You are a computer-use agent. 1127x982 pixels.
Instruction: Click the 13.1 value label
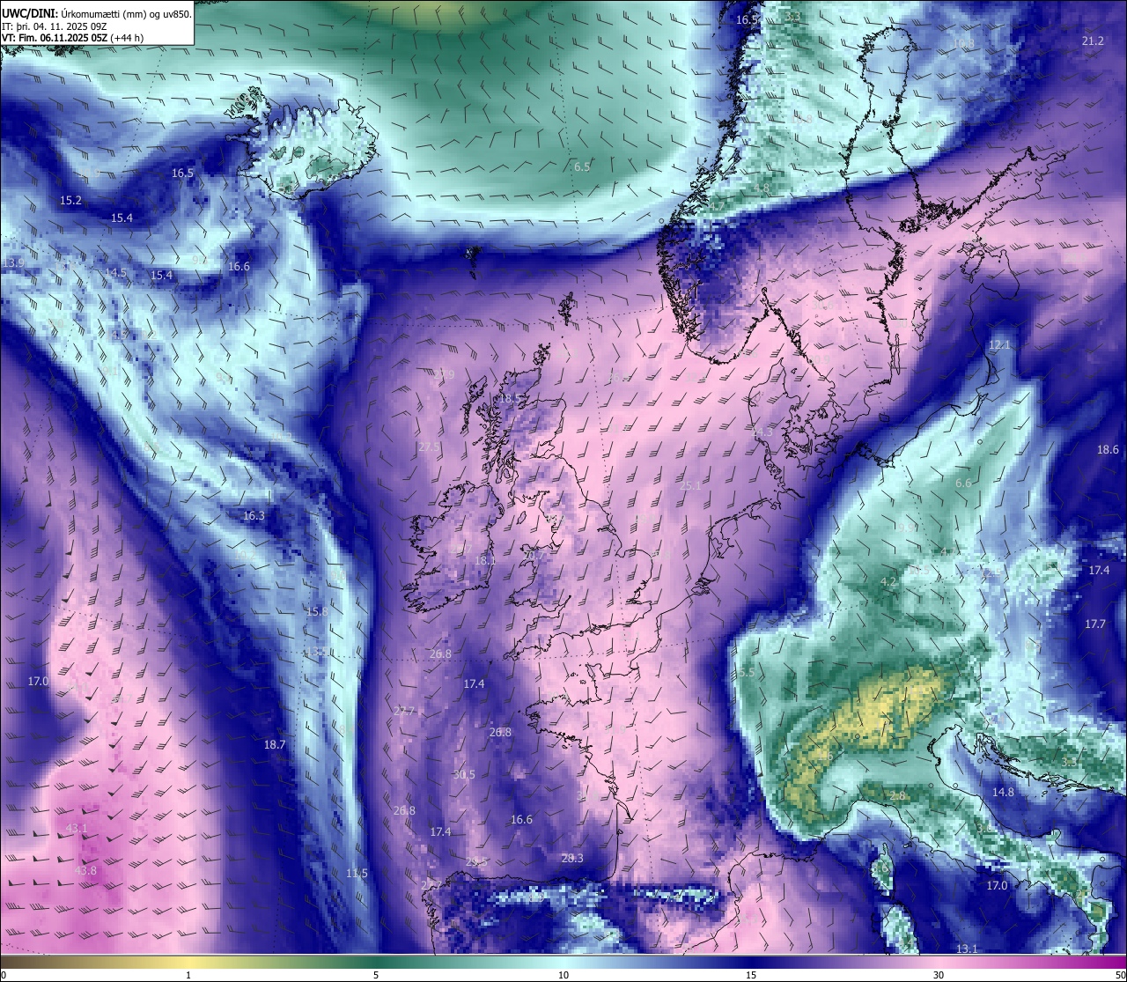967,949
